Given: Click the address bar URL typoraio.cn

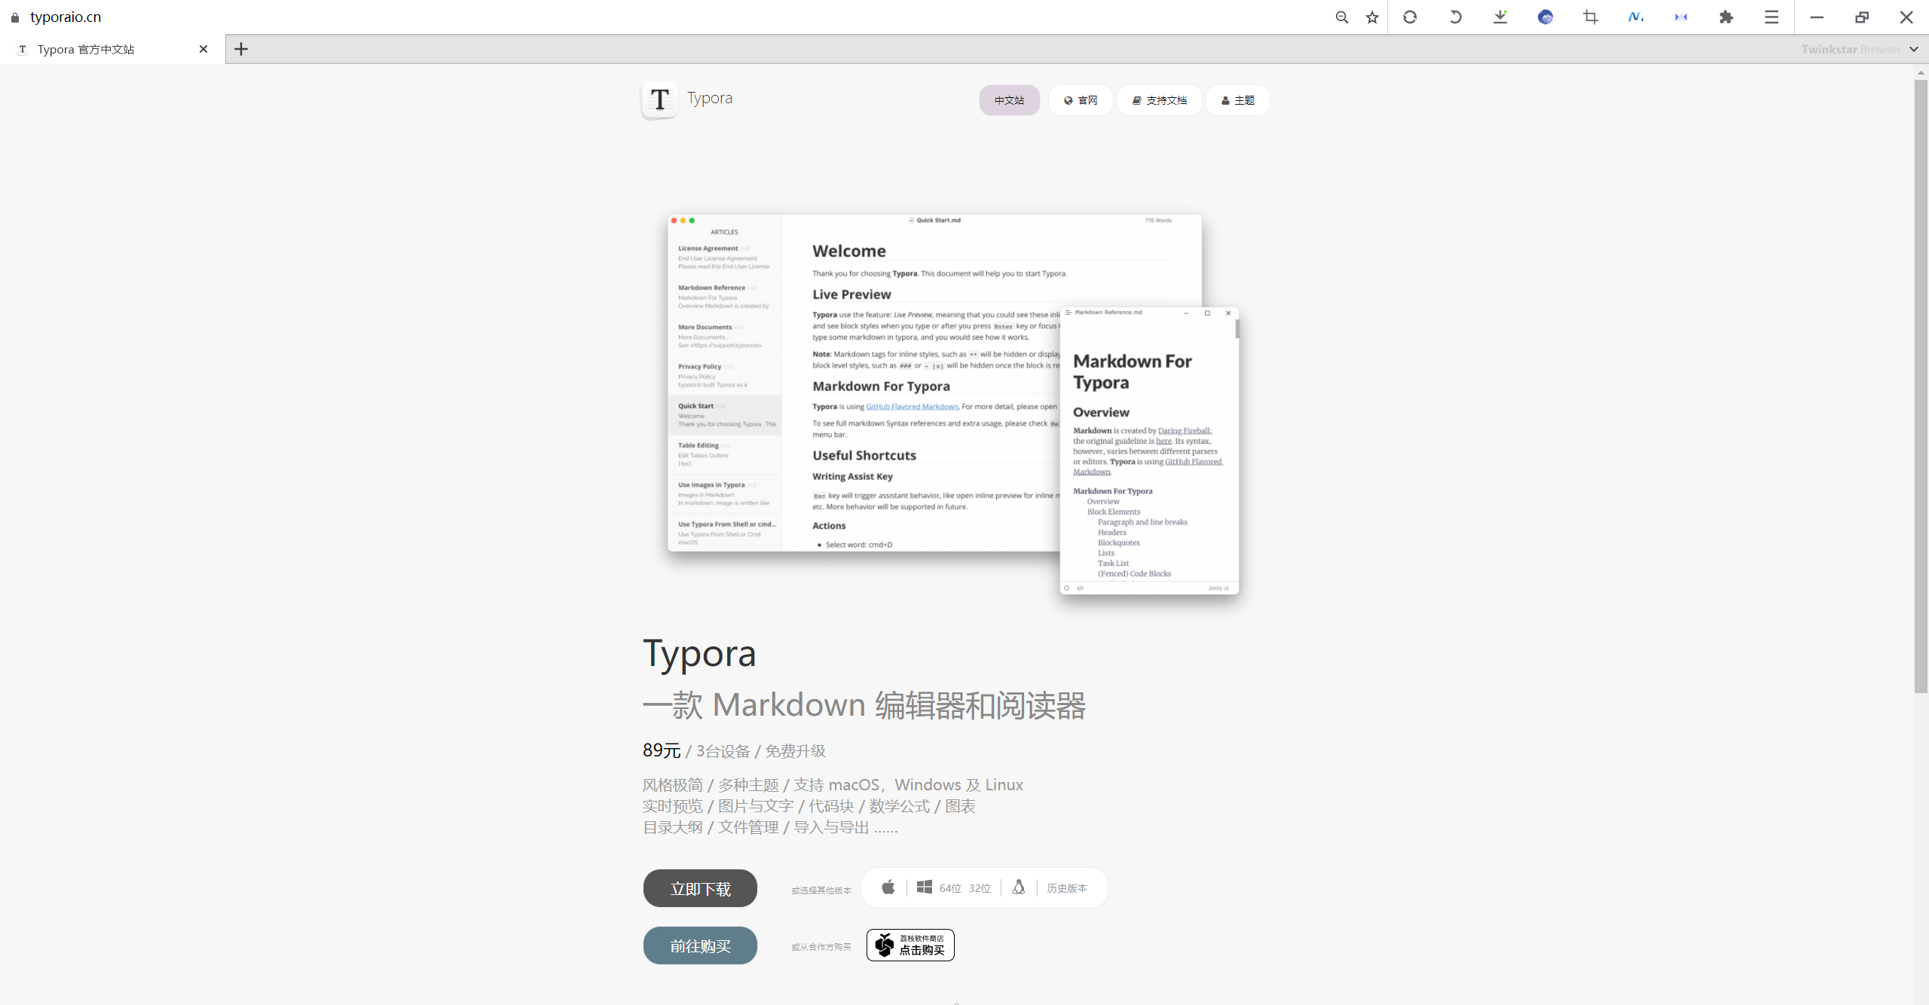Looking at the screenshot, I should pos(66,17).
